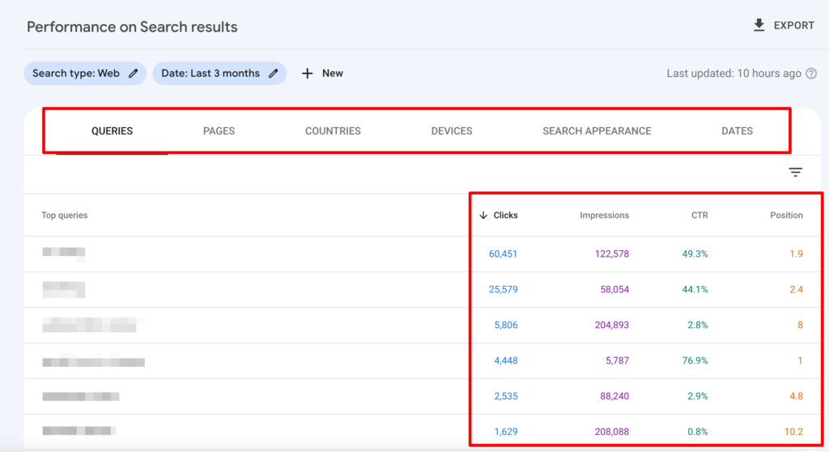Click the Date: Last 3 months chip
Image resolution: width=829 pixels, height=452 pixels.
point(219,74)
